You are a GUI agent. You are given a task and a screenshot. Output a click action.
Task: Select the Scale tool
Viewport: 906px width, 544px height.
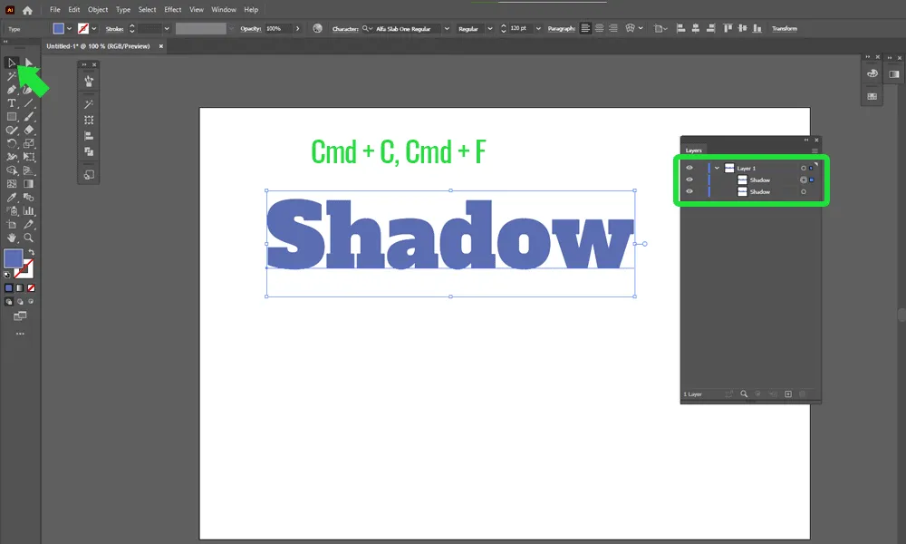tap(28, 143)
